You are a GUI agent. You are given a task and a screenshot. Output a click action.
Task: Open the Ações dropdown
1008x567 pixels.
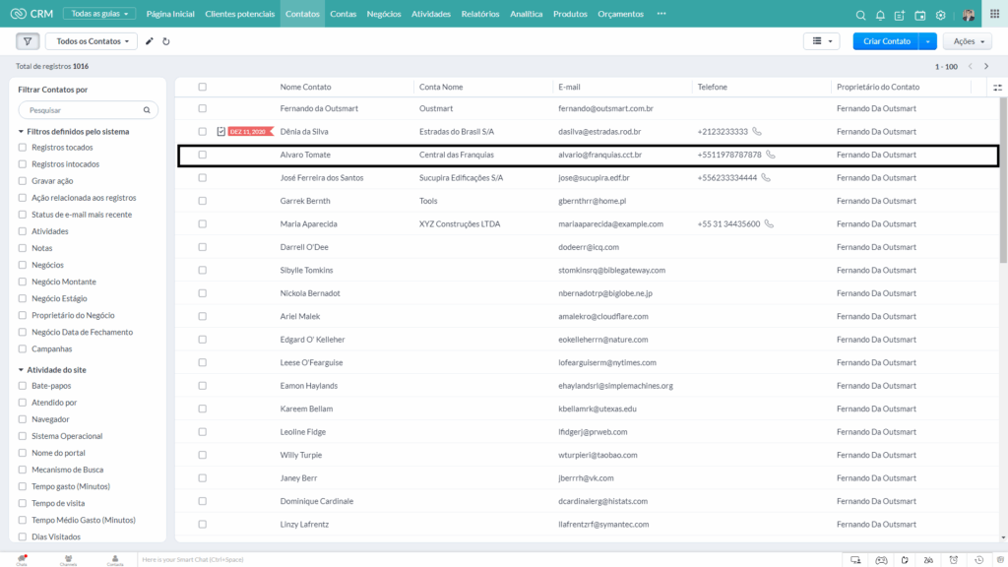(968, 41)
